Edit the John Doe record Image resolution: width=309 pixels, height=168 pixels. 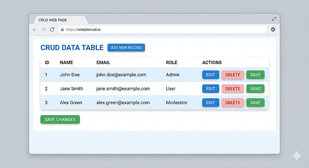coord(210,75)
